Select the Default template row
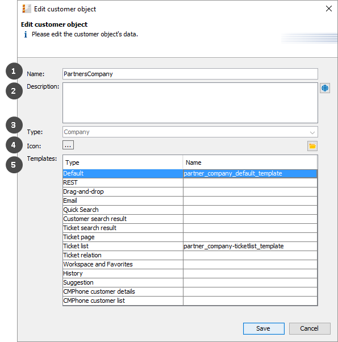 click(190, 174)
